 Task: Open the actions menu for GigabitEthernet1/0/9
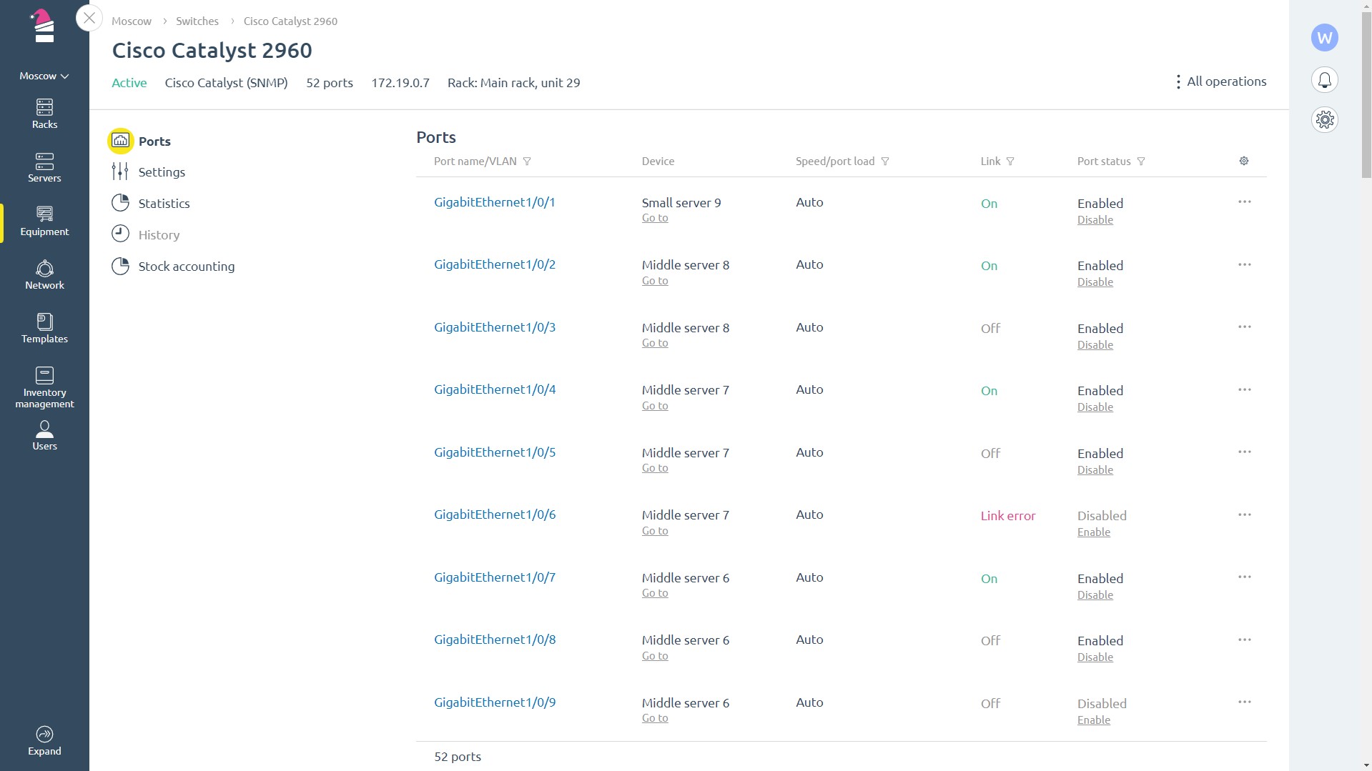point(1245,702)
